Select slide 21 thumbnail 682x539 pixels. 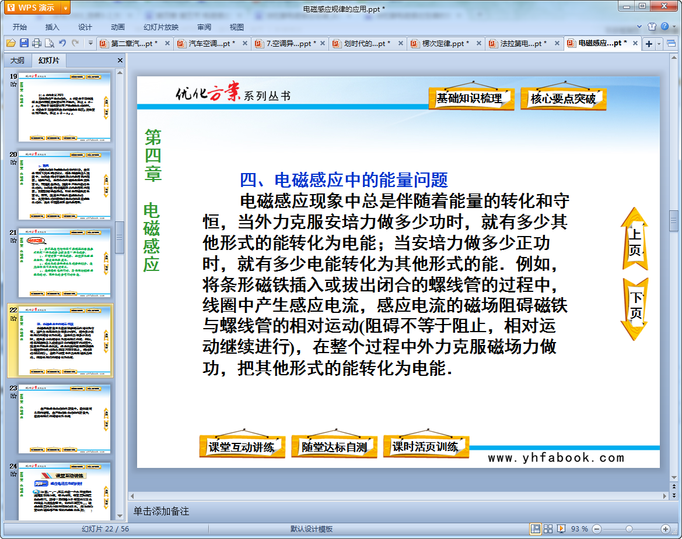64,263
